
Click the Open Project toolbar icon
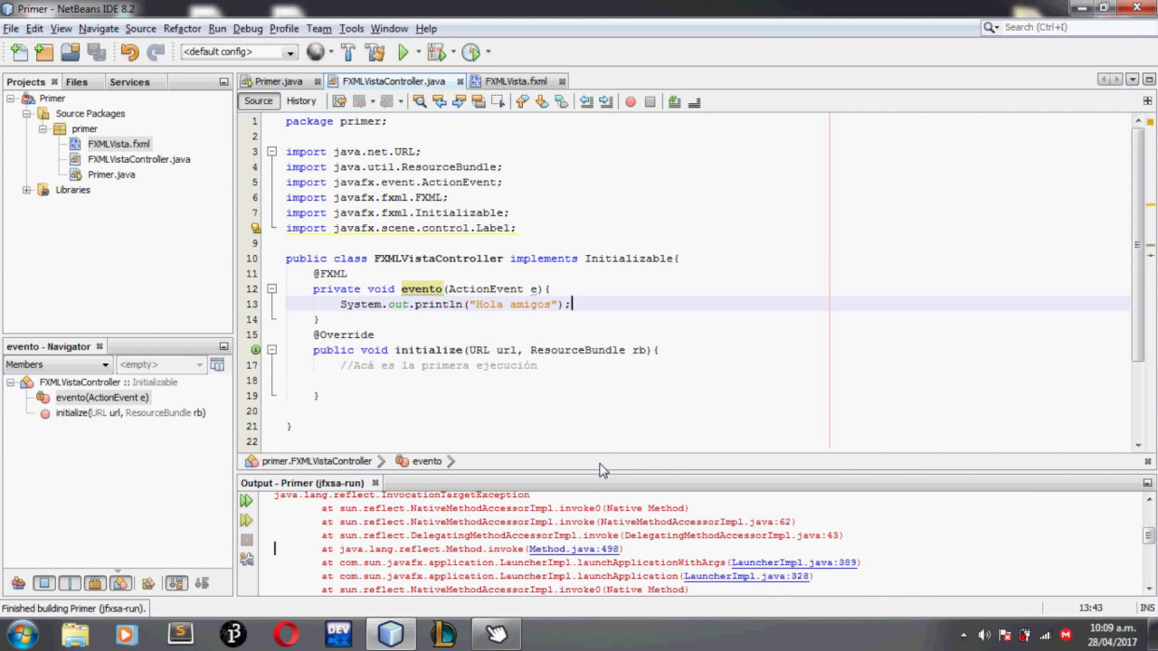[70, 52]
